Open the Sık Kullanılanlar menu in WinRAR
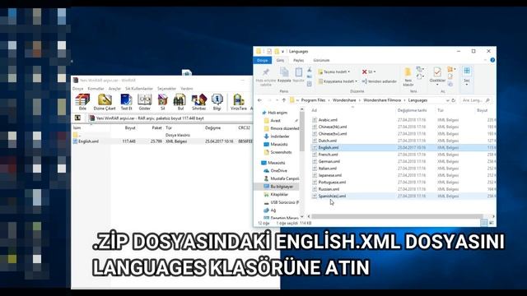The width and height of the screenshot is (527, 296). click(x=139, y=89)
